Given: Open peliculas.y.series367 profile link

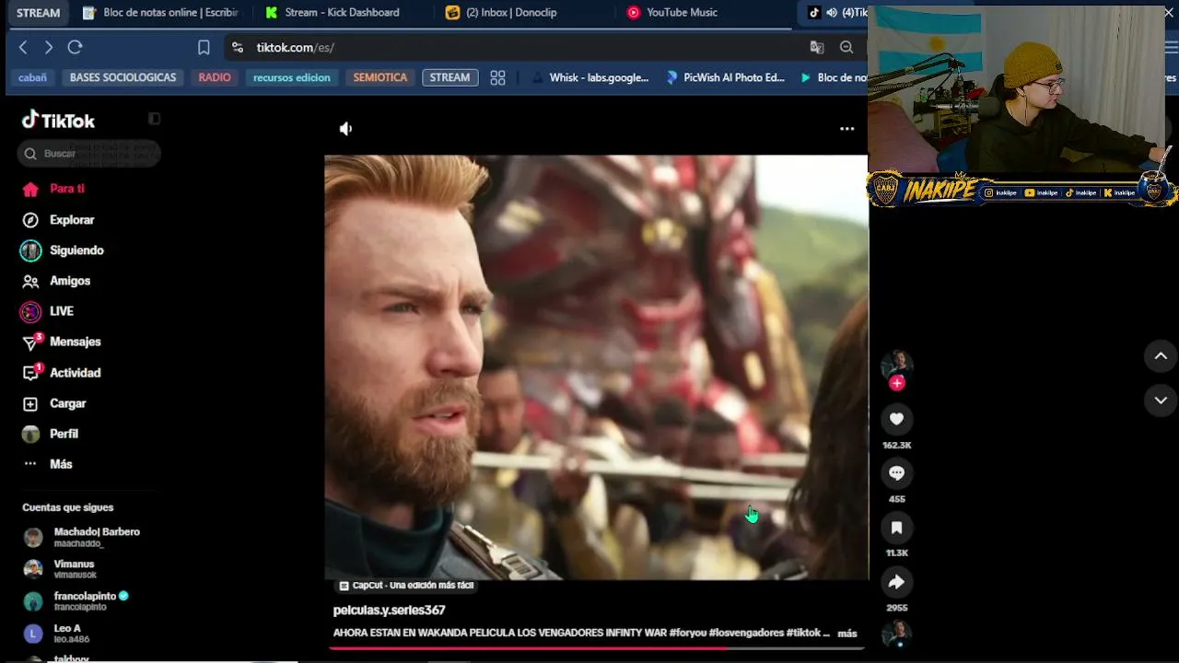Looking at the screenshot, I should pyautogui.click(x=389, y=611).
